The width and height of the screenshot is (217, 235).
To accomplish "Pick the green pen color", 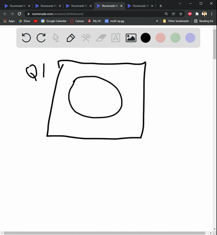I will [175, 38].
